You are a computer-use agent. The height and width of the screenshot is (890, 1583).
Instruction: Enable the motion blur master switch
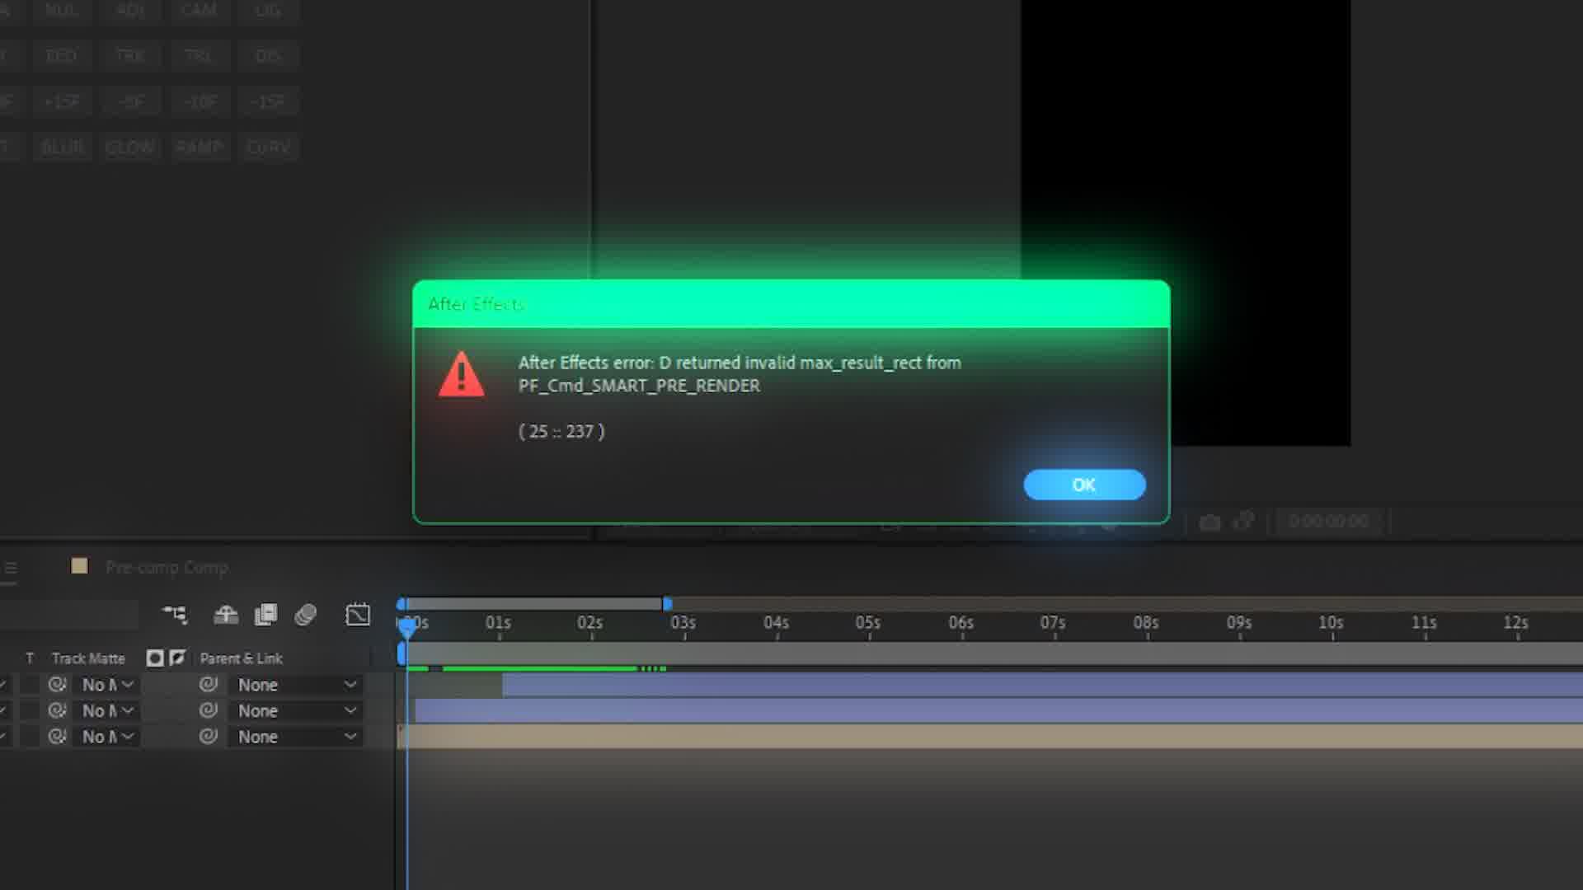pos(305,614)
